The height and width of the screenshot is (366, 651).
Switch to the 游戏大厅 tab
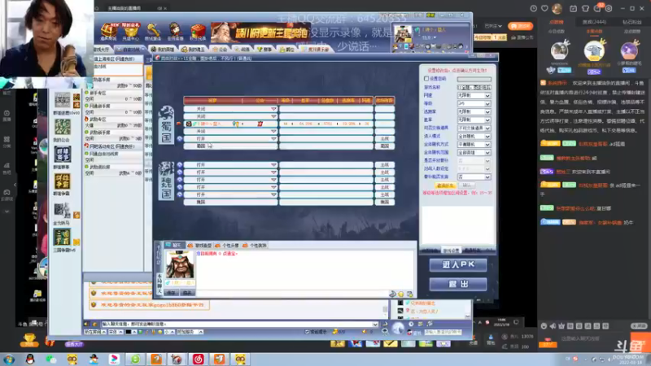click(101, 50)
